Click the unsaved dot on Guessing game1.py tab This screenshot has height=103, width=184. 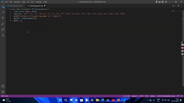[45, 6]
